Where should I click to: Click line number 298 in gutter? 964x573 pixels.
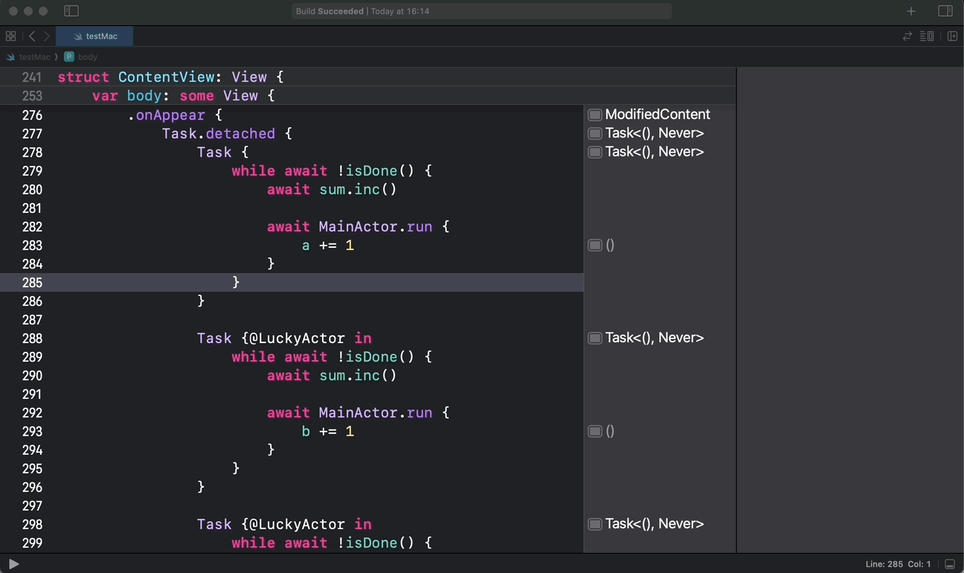(x=32, y=525)
